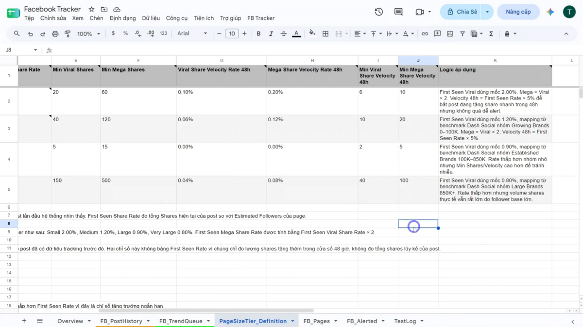Insert a link
Image resolution: width=583 pixels, height=327 pixels.
coord(425,33)
